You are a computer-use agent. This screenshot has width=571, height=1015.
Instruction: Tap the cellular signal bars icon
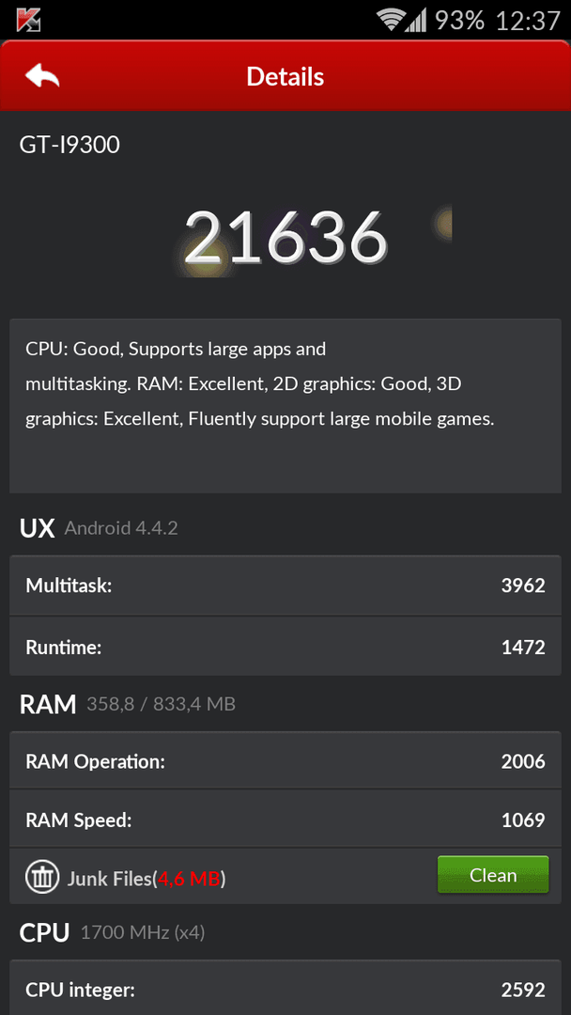[x=416, y=20]
